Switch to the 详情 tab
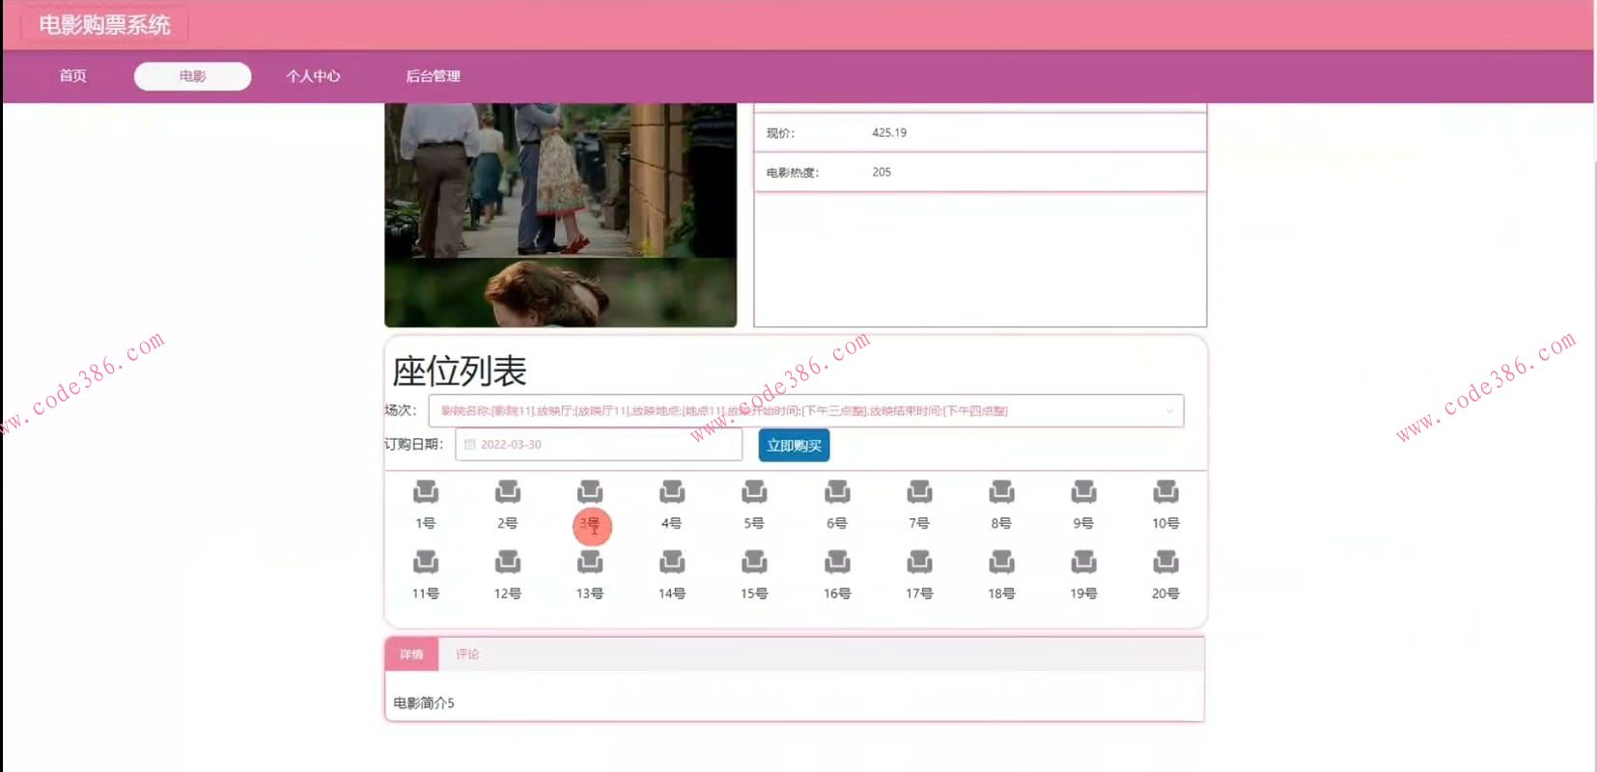 (412, 654)
